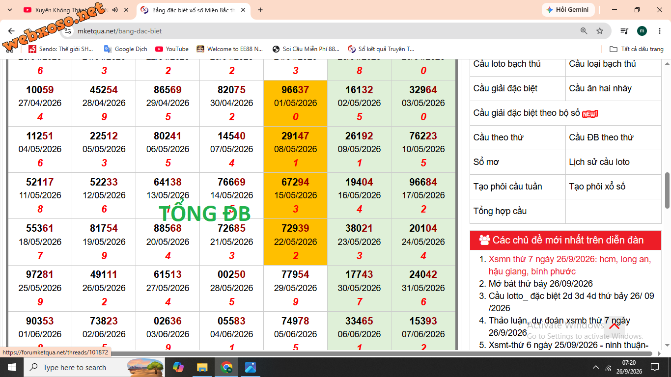Open topic Cầu lotto_ đặc biệt 2d 3d 4d
Screen dimensions: 671x377
coord(571,302)
